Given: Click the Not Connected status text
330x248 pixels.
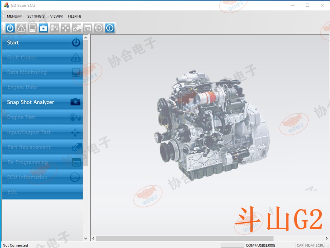Looking at the screenshot, I should coord(15,245).
